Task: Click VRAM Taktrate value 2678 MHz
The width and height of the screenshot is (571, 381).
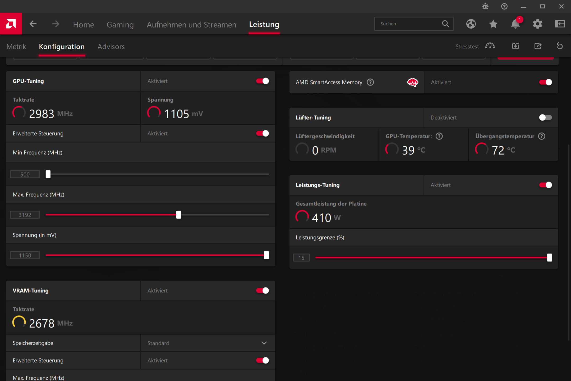Action: pos(51,323)
